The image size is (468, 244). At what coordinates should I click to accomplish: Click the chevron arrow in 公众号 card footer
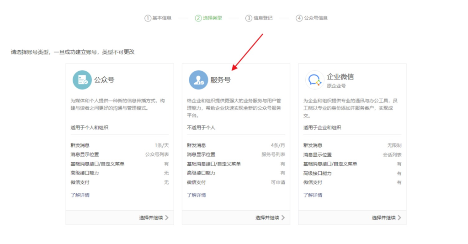167,218
